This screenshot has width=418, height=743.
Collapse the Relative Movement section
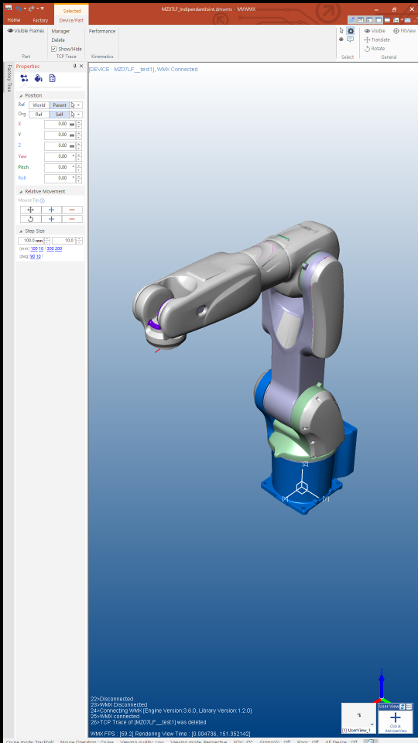(x=21, y=191)
